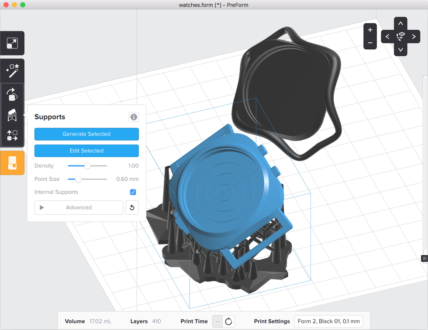Open the Supports tool in the sidebar
The width and height of the screenshot is (428, 330).
[12, 114]
